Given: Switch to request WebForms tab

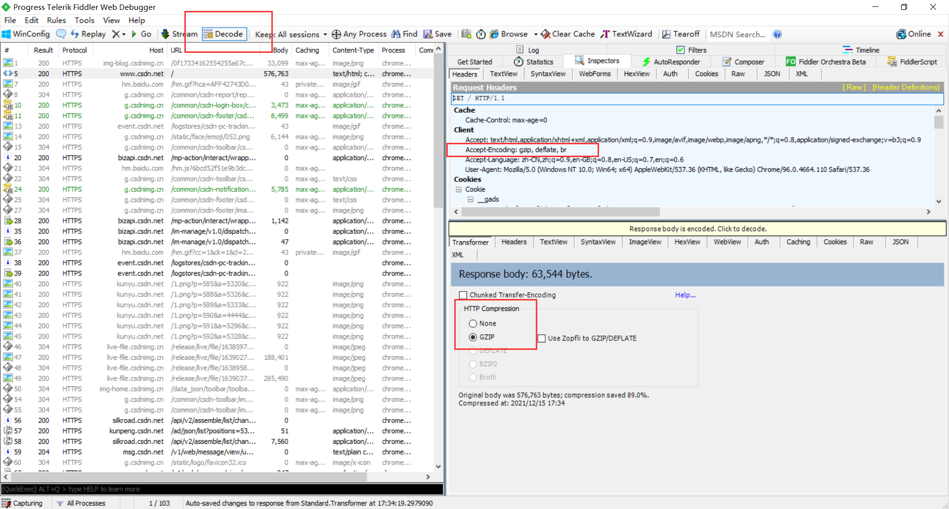Looking at the screenshot, I should (595, 74).
